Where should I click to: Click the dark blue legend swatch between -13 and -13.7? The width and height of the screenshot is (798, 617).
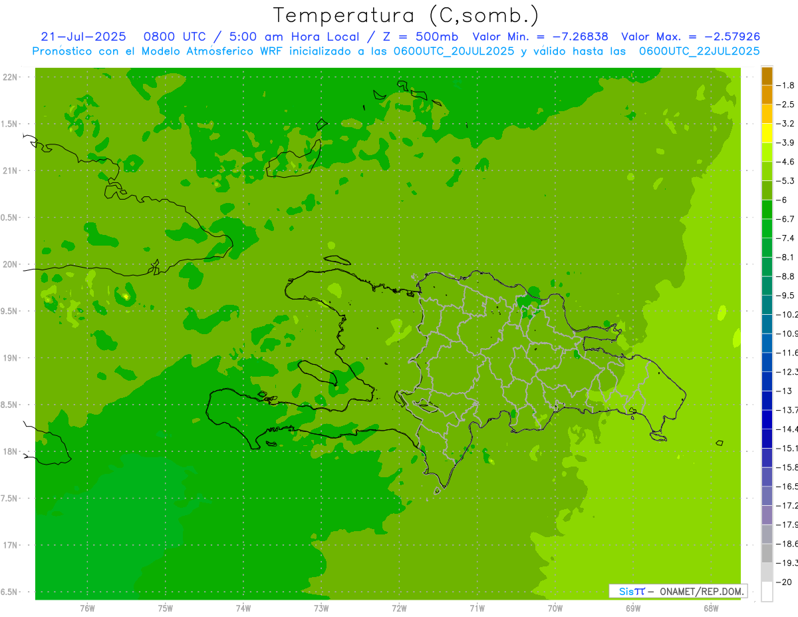click(x=767, y=401)
